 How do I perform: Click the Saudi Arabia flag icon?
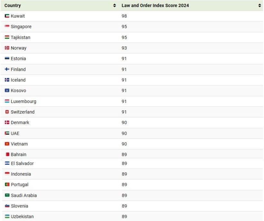tap(7, 195)
